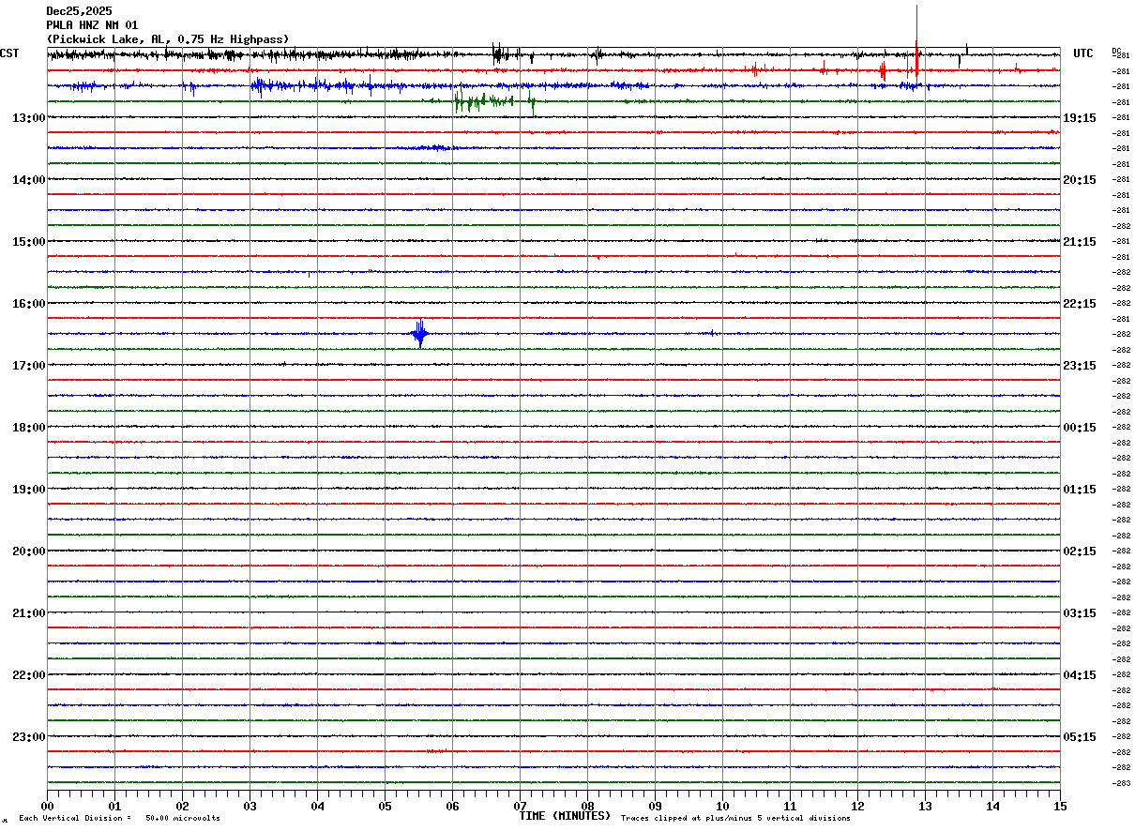Click the Dec25,2025 date header
Screen dimensions: 1135x831
(x=79, y=11)
